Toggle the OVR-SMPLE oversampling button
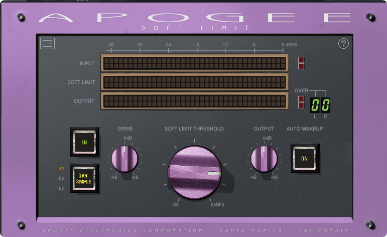 coord(84,178)
